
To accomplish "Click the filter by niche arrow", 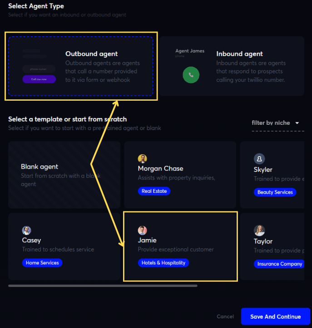I will (x=297, y=123).
